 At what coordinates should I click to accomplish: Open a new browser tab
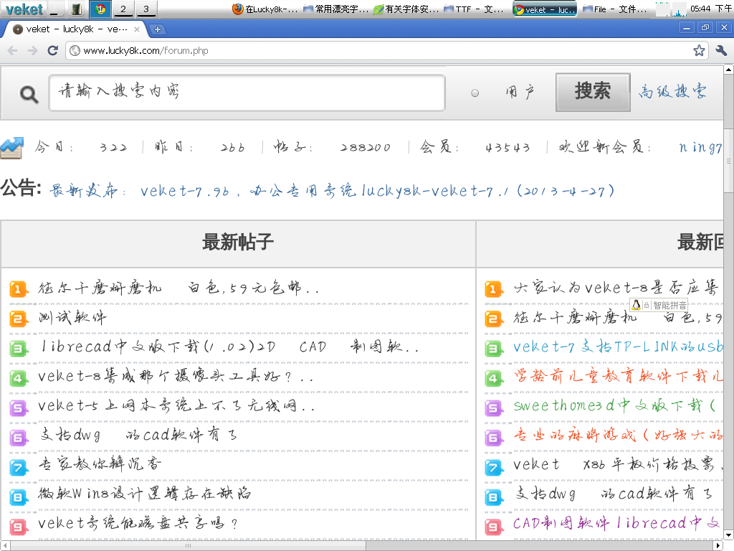157,29
